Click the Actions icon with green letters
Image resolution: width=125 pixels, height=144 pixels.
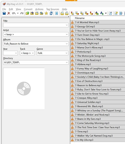[97, 13]
